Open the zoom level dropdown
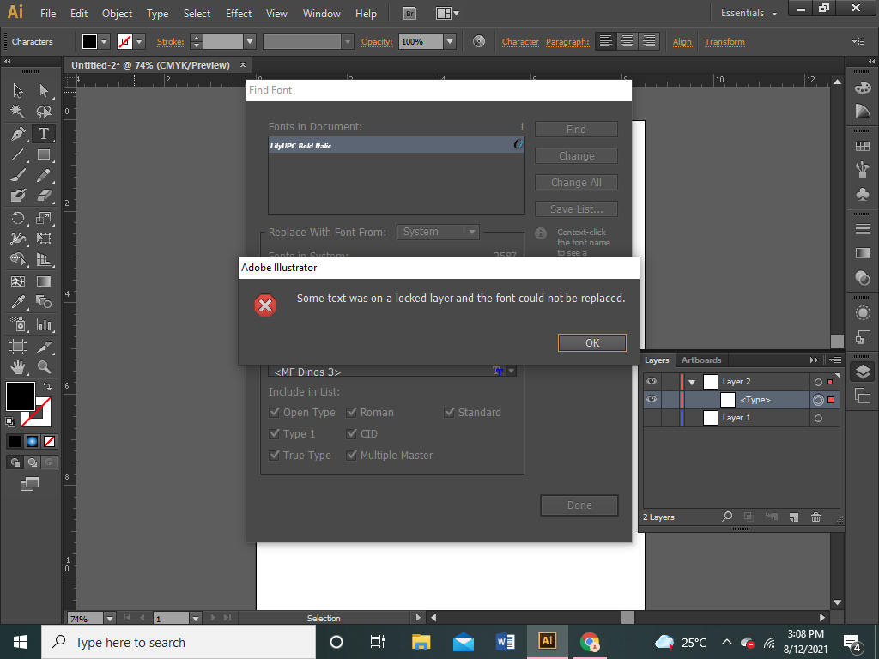Image resolution: width=879 pixels, height=659 pixels. (110, 618)
